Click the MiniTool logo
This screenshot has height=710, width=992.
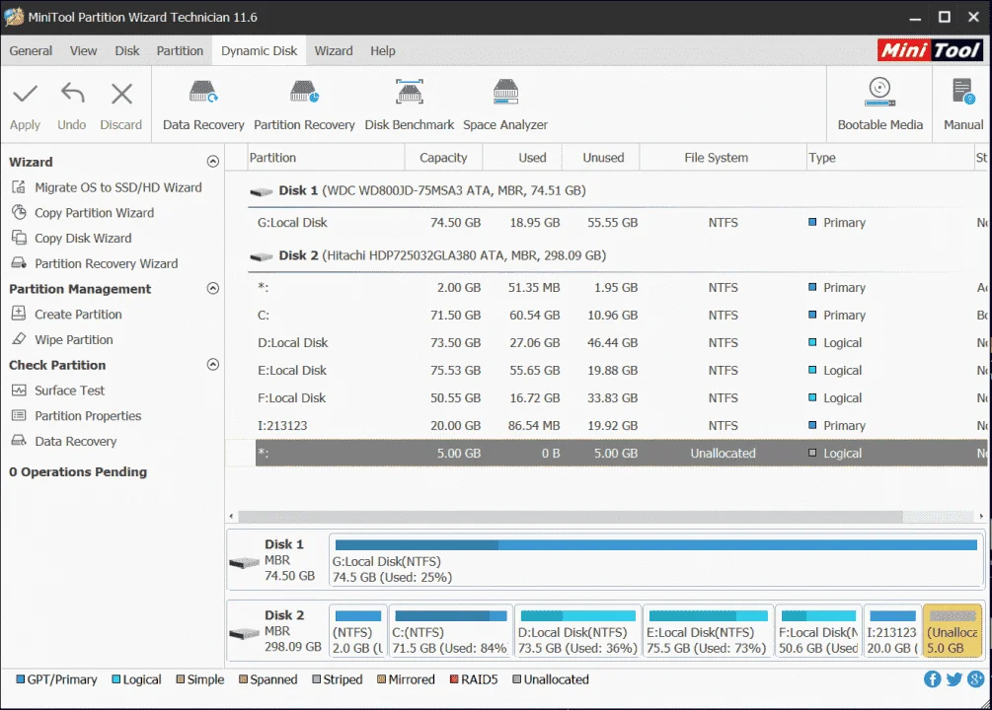tap(930, 50)
